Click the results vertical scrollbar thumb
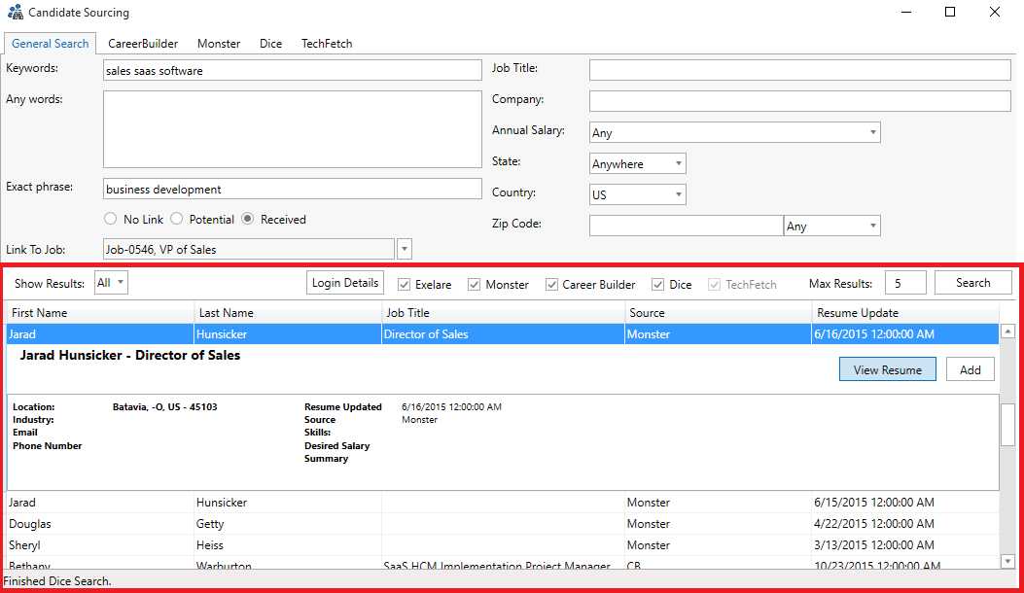Viewport: 1024px width, 593px height. [1007, 425]
